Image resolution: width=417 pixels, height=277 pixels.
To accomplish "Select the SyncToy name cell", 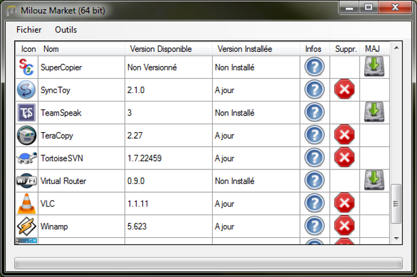I will [82, 90].
